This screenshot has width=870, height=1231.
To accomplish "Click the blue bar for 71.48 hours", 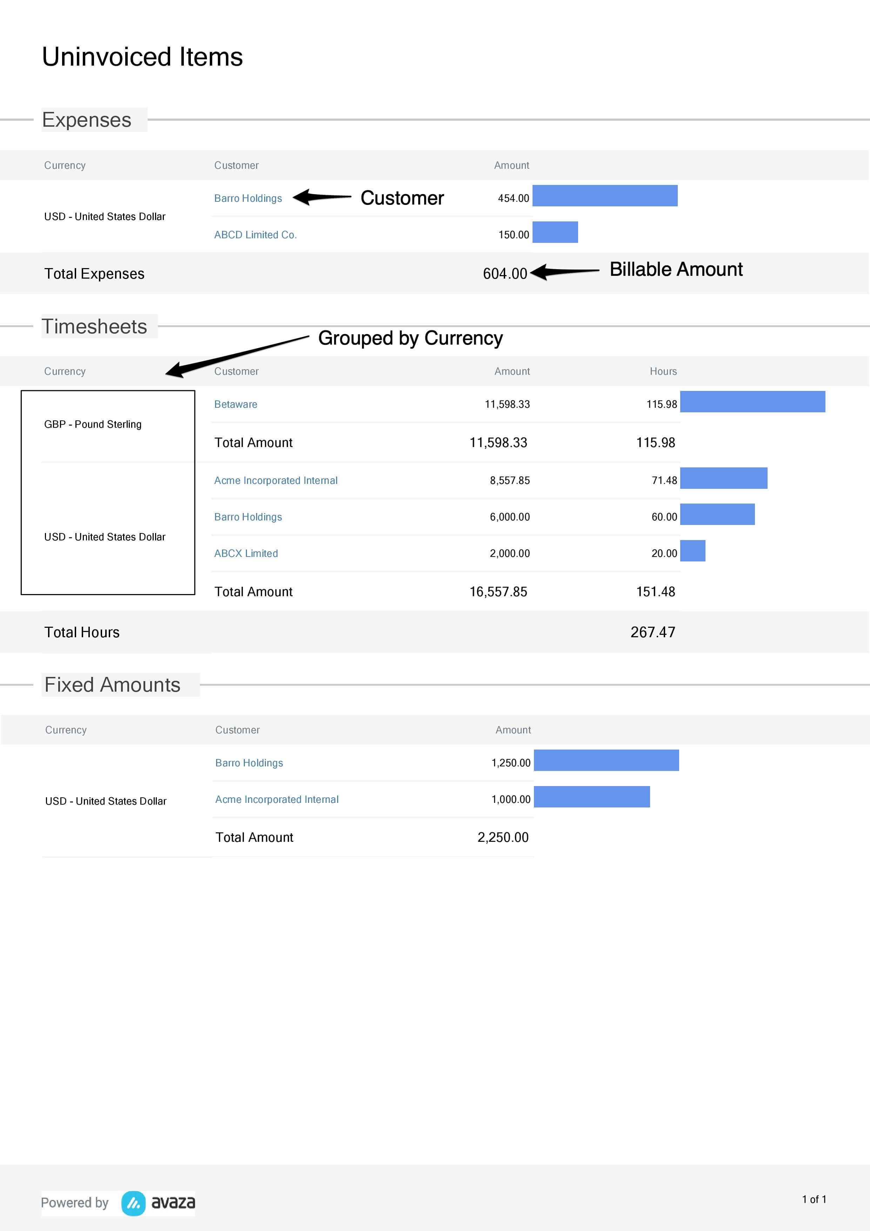I will point(724,478).
